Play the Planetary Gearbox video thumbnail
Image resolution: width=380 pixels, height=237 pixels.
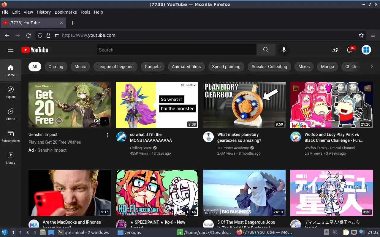244,105
